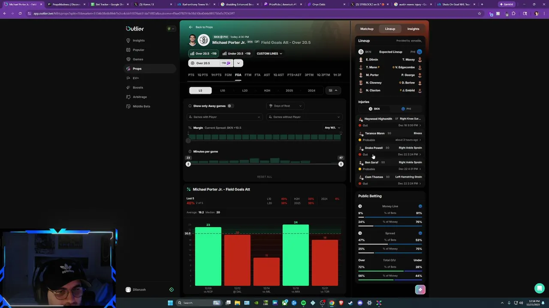
Task: Click the Brooklyn Nets team logo
Action: (x=204, y=40)
